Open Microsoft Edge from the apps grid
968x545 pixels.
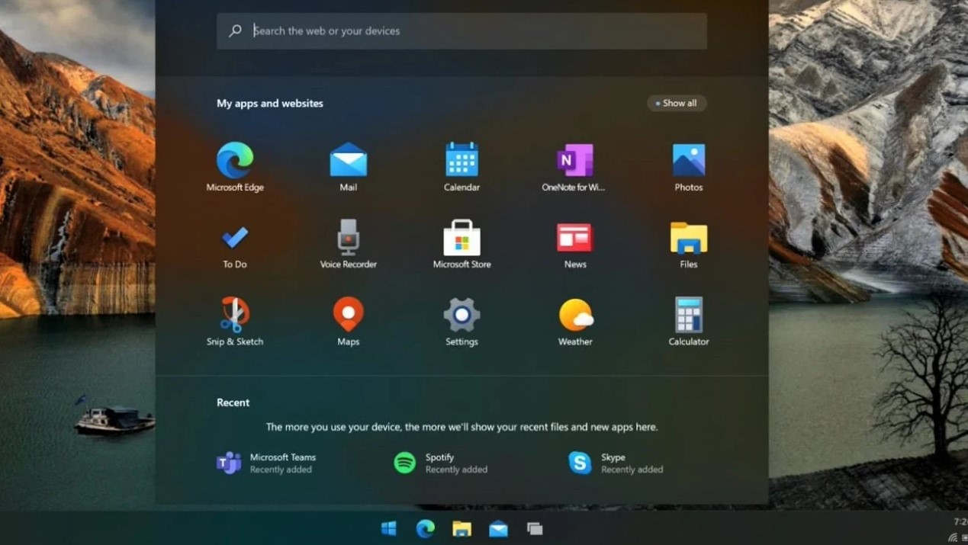click(235, 166)
